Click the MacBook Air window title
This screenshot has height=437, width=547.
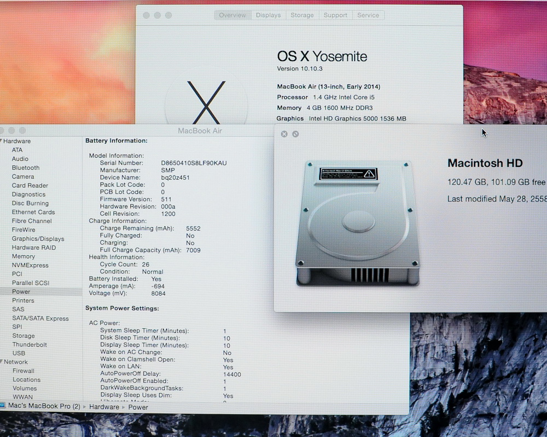200,131
